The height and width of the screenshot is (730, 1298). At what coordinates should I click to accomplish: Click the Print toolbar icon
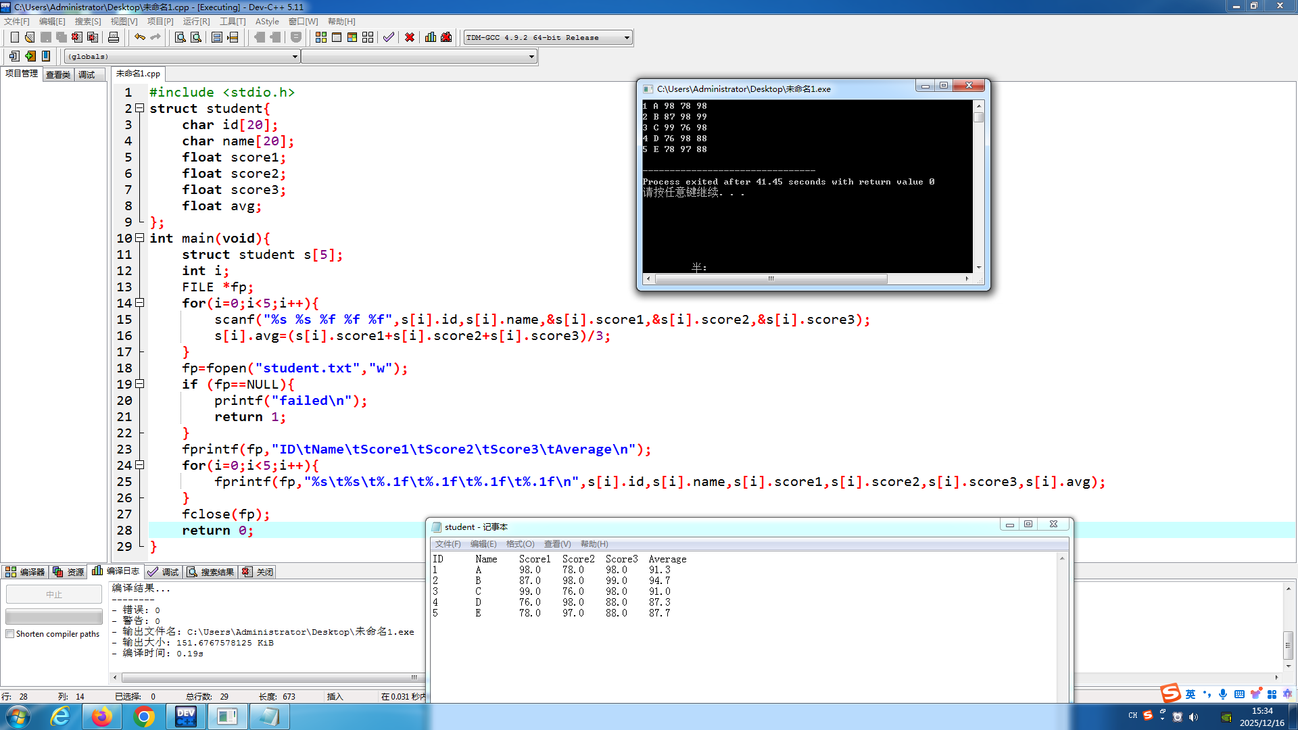tap(114, 37)
